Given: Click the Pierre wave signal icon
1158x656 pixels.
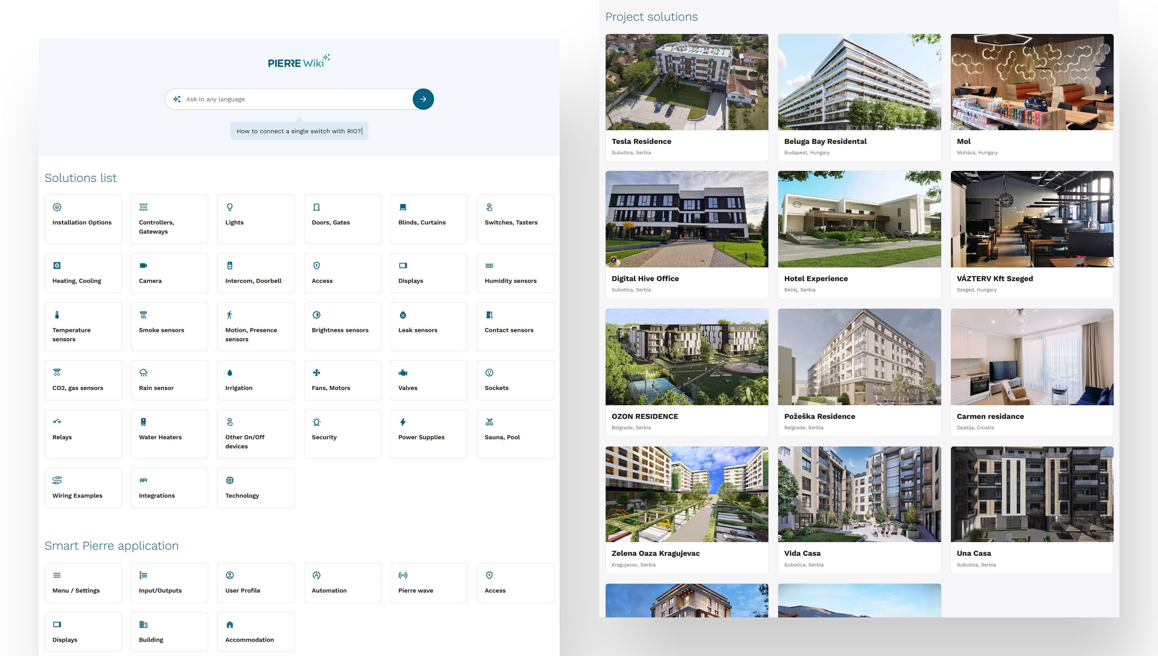Looking at the screenshot, I should (403, 575).
